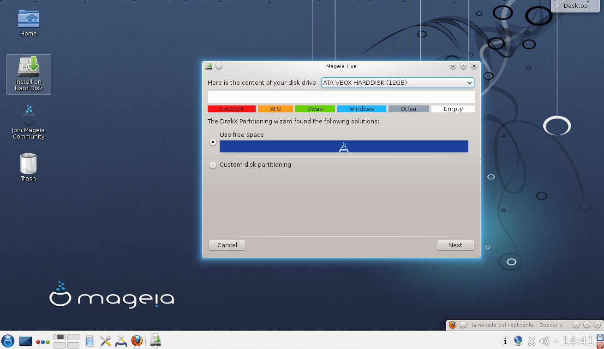
Task: Click the gray Other legend swatch
Action: [x=409, y=109]
